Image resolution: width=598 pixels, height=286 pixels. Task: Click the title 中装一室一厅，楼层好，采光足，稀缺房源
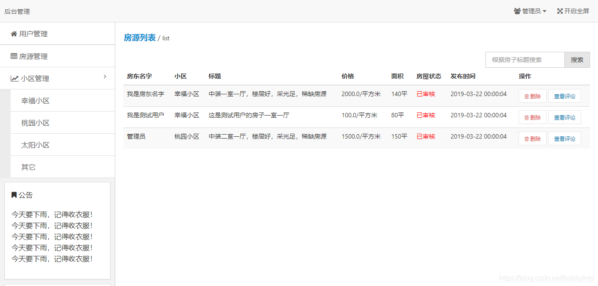point(268,94)
